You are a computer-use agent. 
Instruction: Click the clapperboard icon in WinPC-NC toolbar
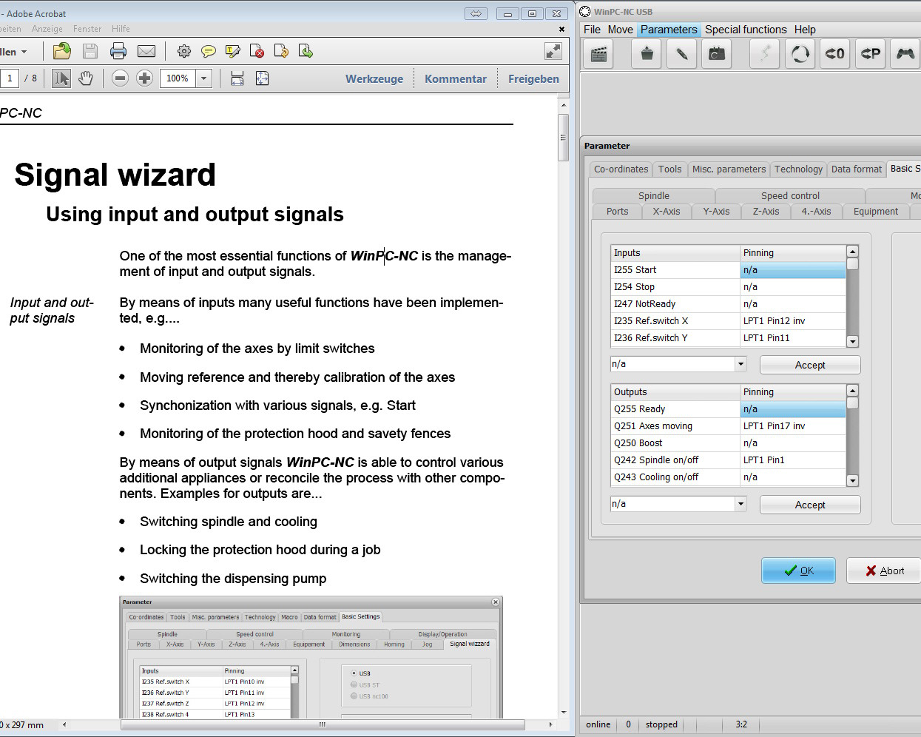(x=599, y=54)
